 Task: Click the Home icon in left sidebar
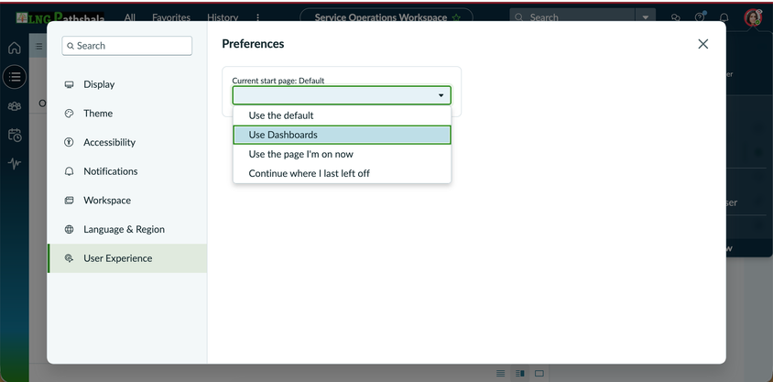point(15,49)
